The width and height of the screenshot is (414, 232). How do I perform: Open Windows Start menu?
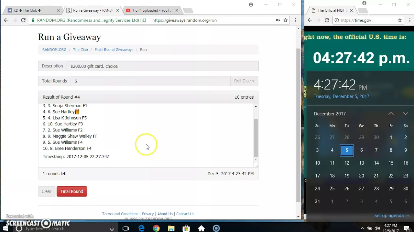(x=5, y=228)
